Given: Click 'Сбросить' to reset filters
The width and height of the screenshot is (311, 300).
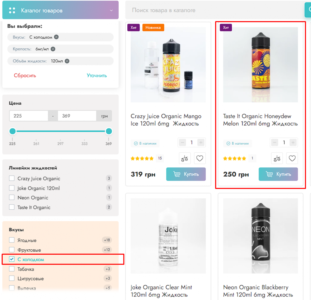Looking at the screenshot, I should (25, 76).
